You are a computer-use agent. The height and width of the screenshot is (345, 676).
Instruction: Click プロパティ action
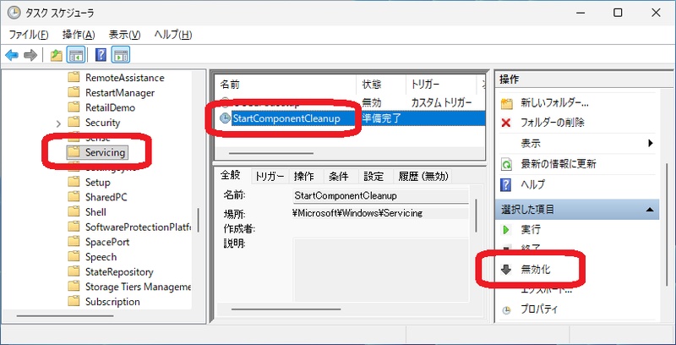pyautogui.click(x=539, y=309)
